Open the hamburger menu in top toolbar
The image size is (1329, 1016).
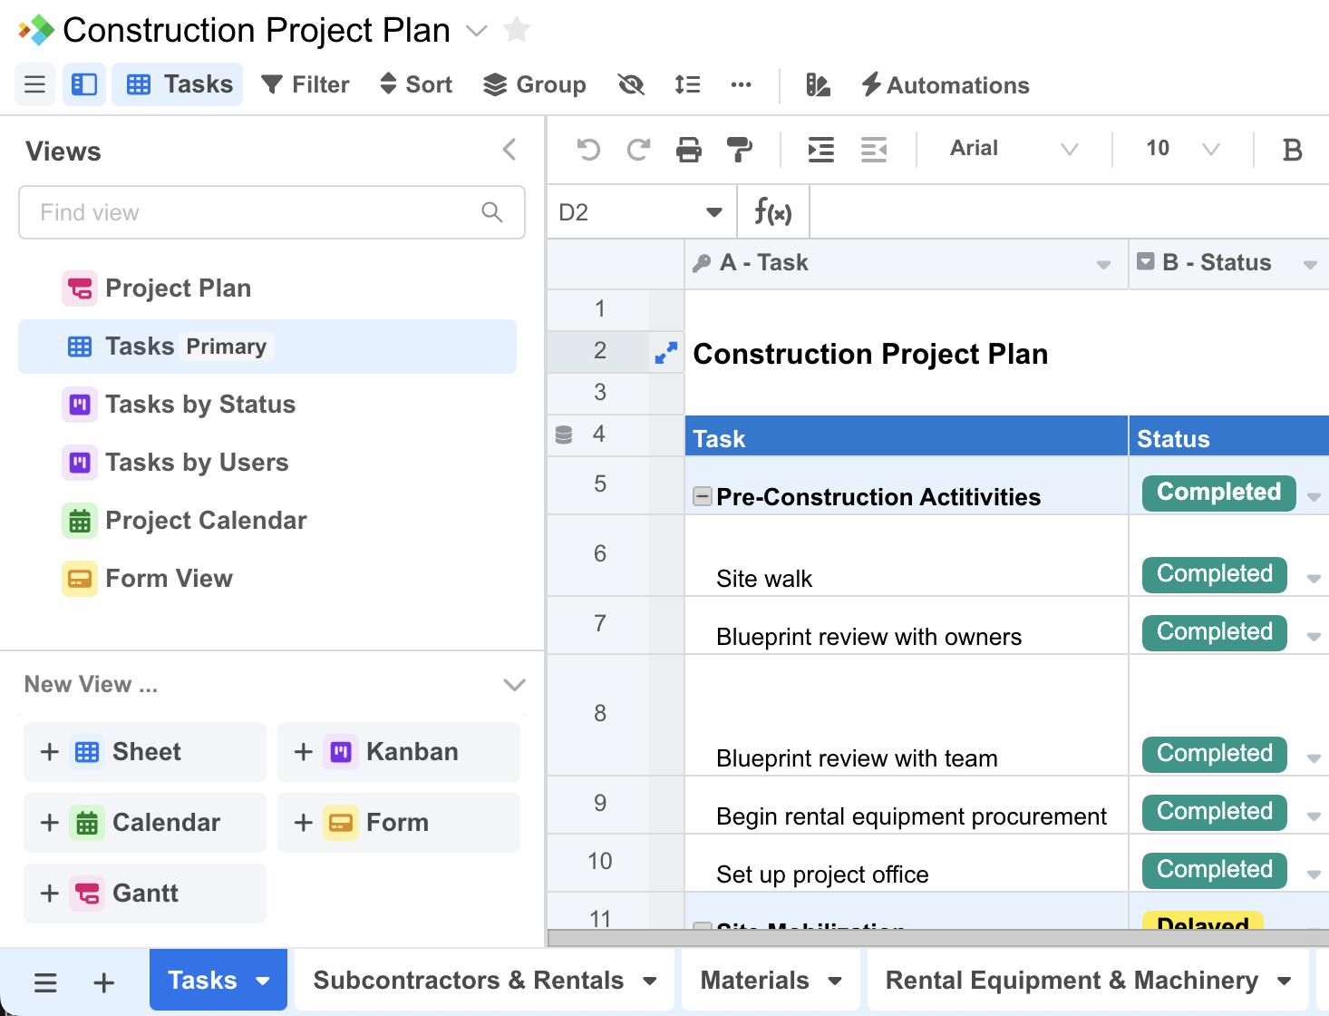coord(35,84)
